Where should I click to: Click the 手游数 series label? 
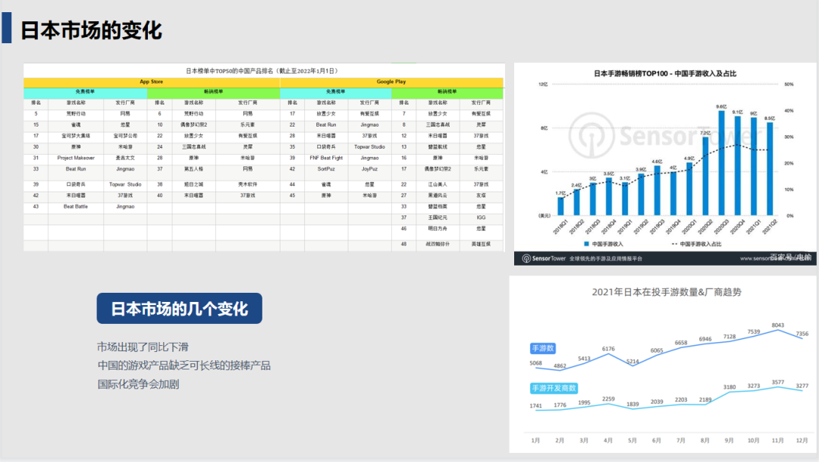[x=543, y=348]
